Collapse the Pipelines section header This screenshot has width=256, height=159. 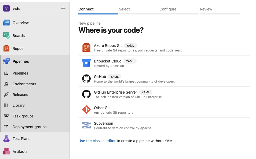coord(21,61)
